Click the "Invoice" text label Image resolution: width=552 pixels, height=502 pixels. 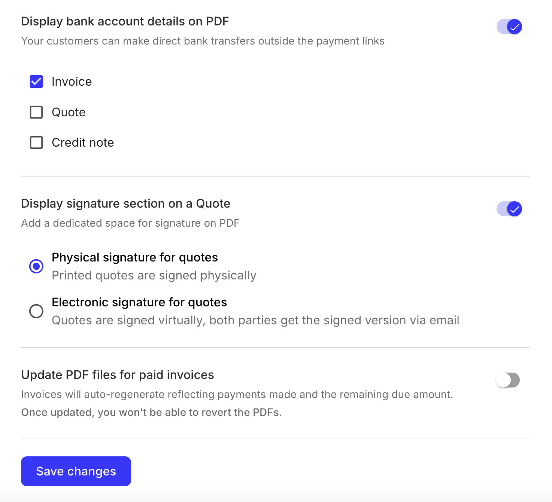click(x=72, y=82)
